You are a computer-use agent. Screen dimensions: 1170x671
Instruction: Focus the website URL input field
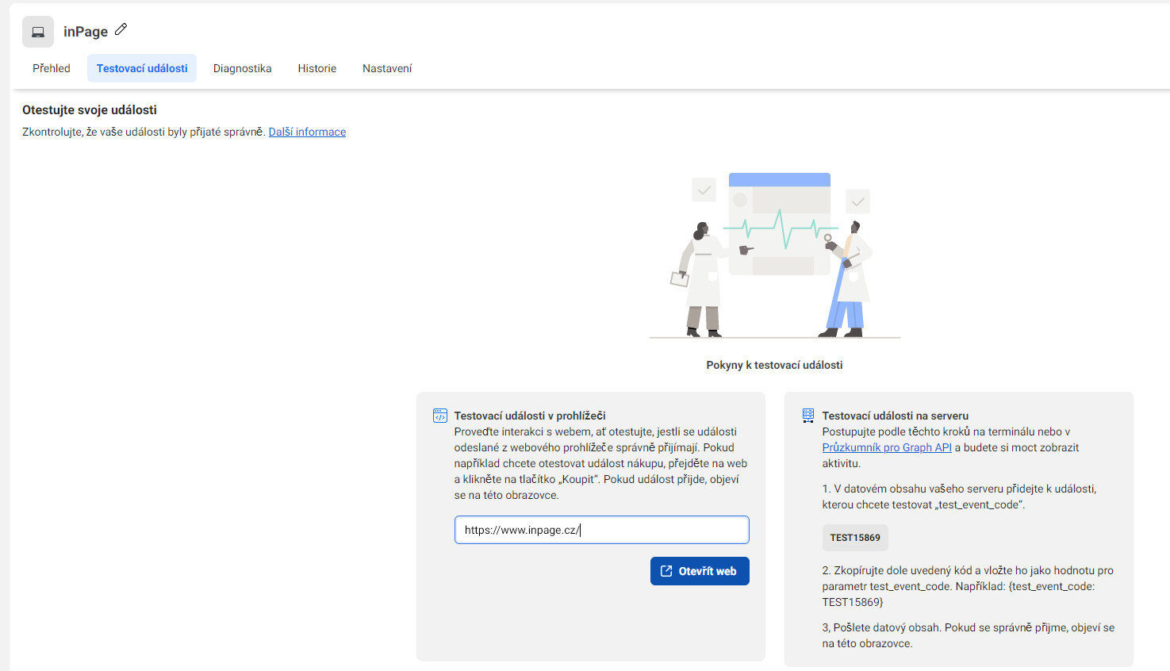601,530
